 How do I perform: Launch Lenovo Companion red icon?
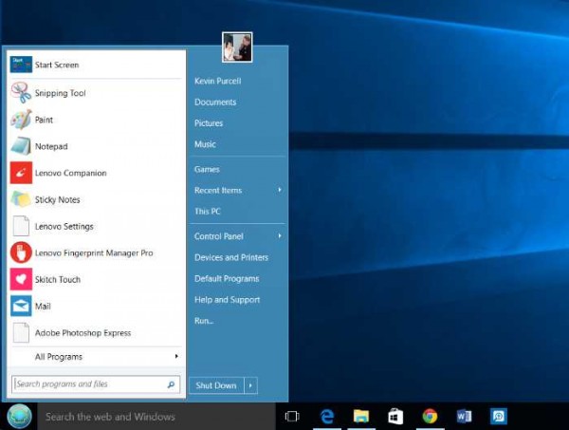point(21,173)
